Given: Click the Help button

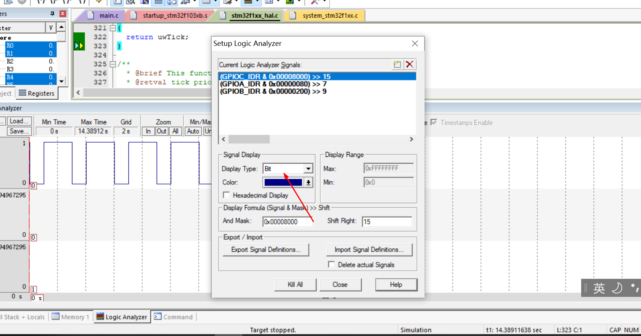Looking at the screenshot, I should [396, 284].
